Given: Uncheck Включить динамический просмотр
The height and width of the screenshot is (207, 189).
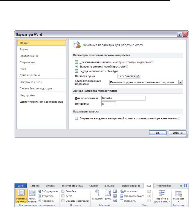Looking at the screenshot, I should pyautogui.click(x=76, y=66).
